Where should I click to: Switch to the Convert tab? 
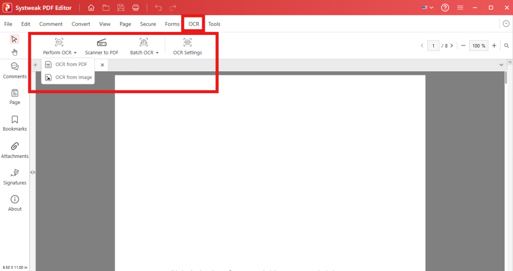(x=81, y=24)
